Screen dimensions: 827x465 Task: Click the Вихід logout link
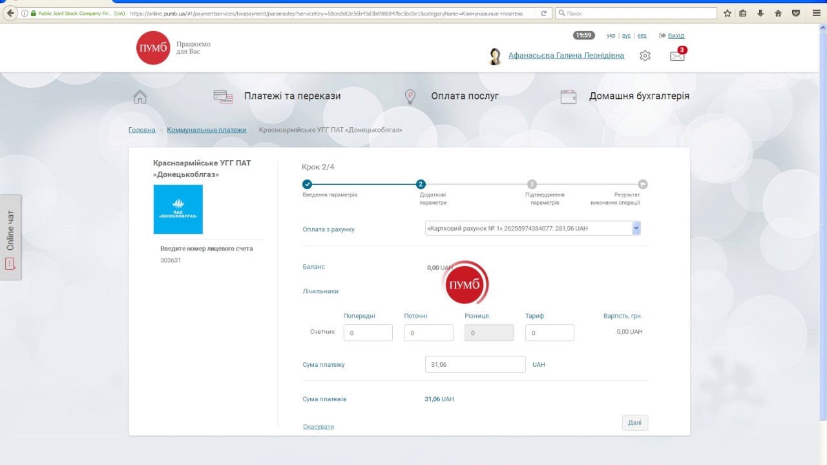pos(676,36)
